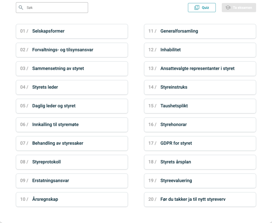Image resolution: width=272 pixels, height=223 pixels.
Task: Go to chapter 15 Taushetsplikt
Action: pos(200,106)
